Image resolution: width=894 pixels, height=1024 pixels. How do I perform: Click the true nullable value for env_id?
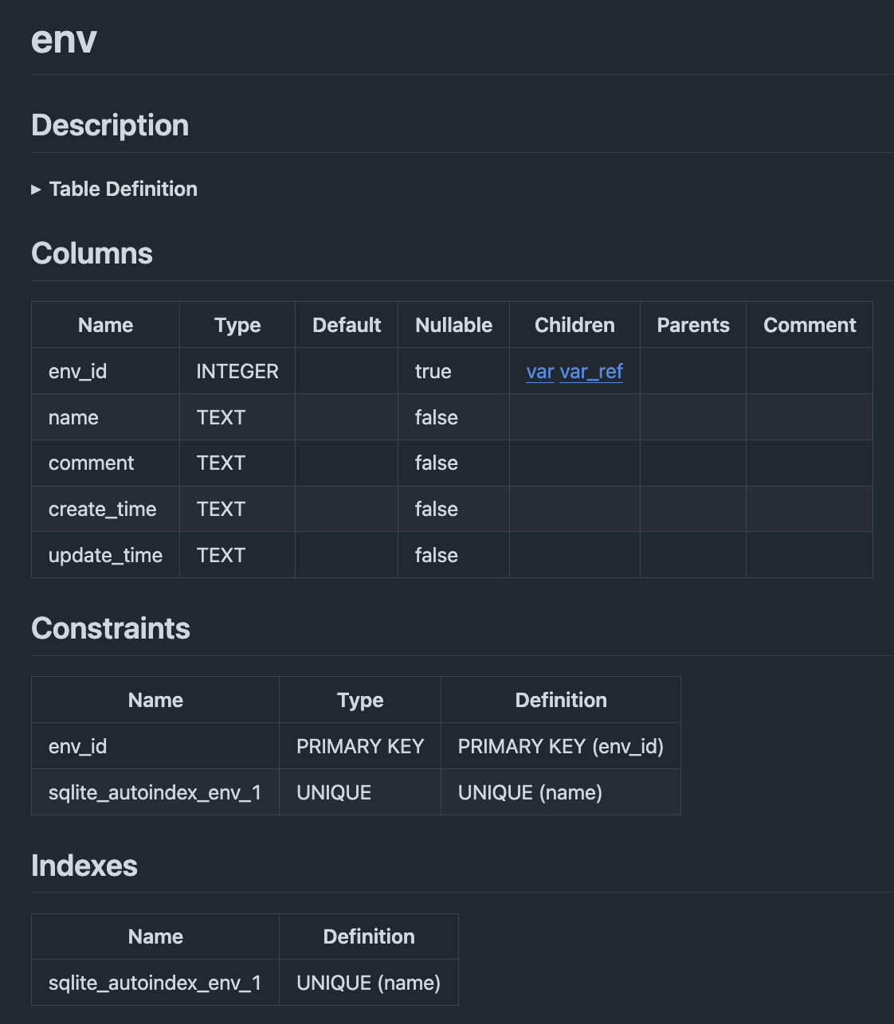(433, 372)
